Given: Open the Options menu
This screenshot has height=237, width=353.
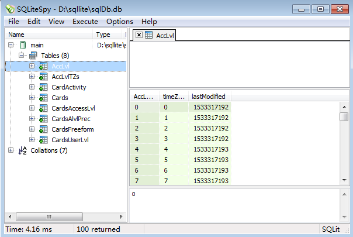Looking at the screenshot, I should (120, 22).
